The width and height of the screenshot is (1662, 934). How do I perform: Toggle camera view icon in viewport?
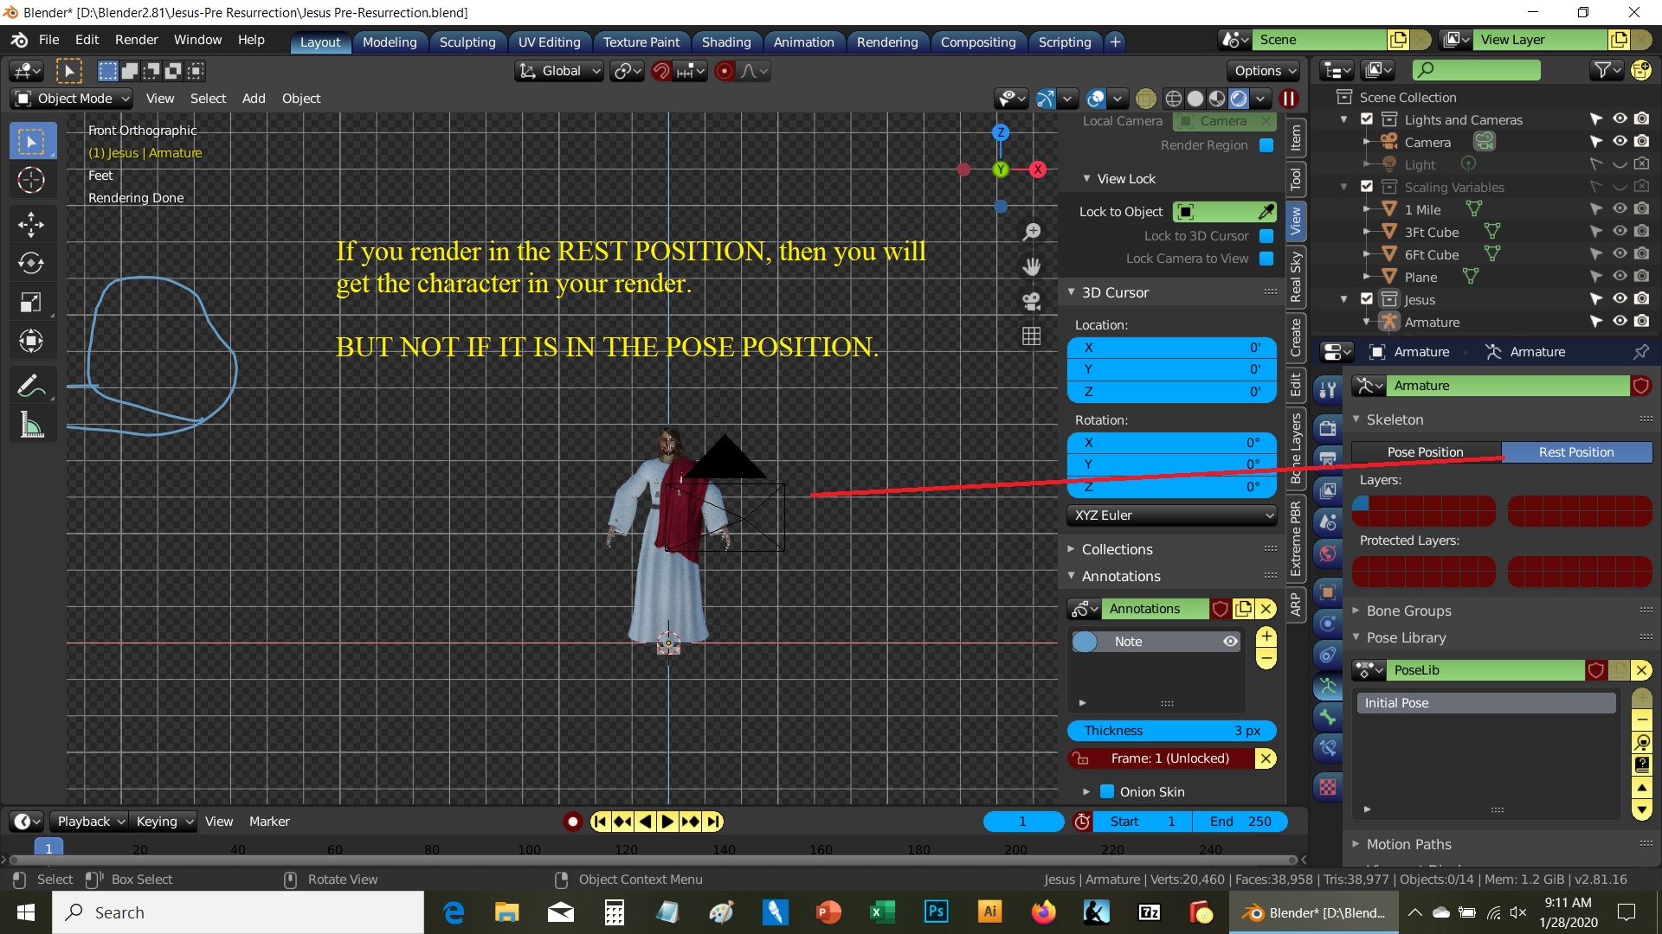pos(1031,301)
